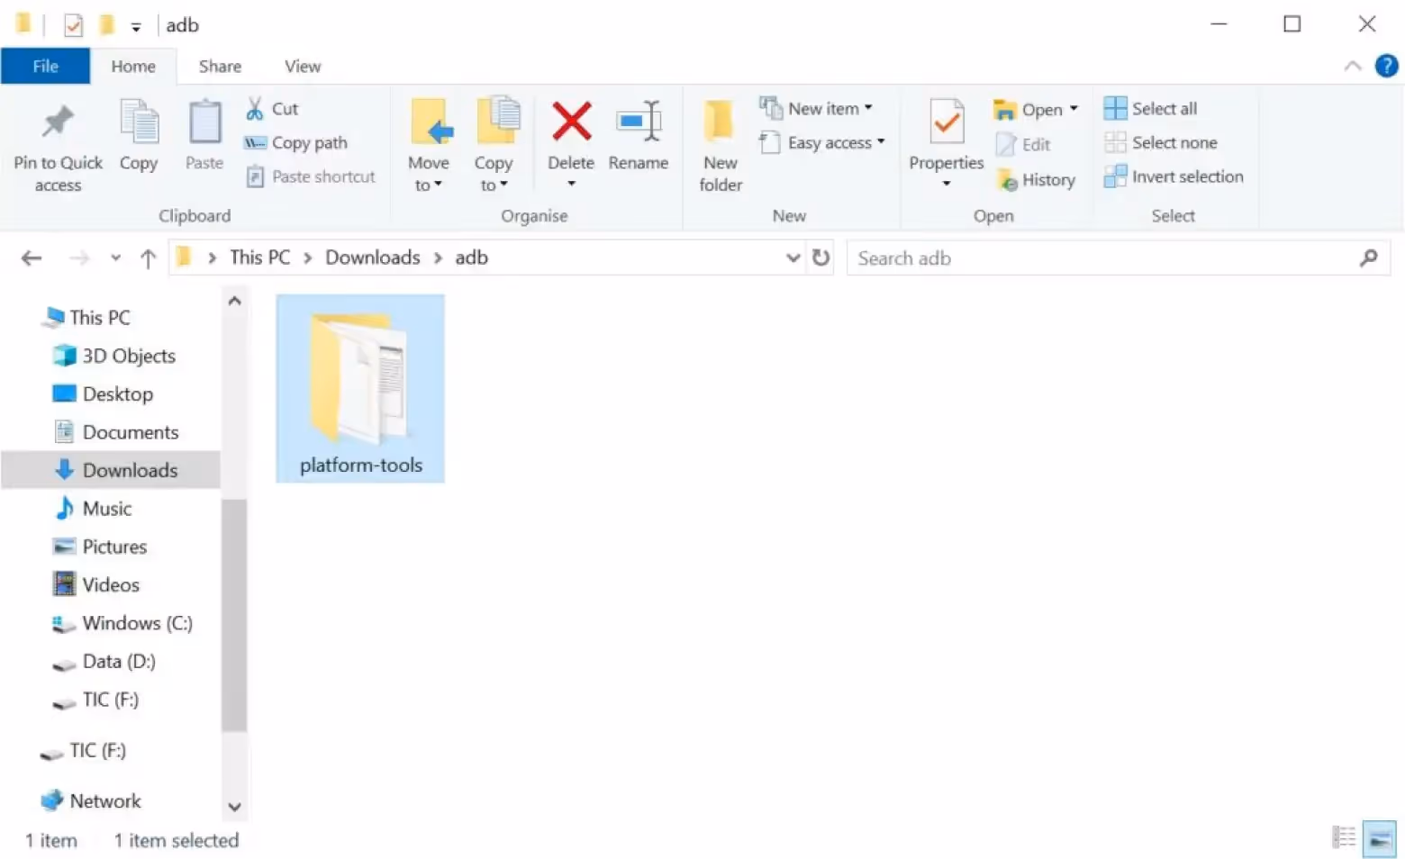Refresh the adb folder view
The width and height of the screenshot is (1405, 859).
820,258
